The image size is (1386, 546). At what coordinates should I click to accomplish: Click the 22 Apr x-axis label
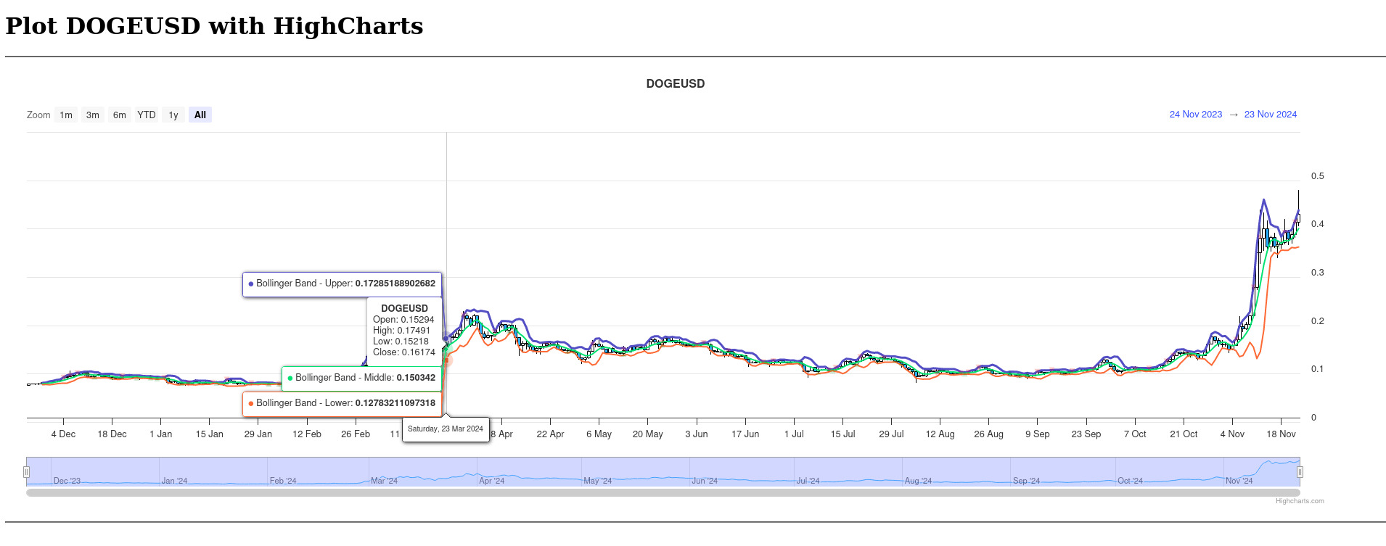coord(550,434)
